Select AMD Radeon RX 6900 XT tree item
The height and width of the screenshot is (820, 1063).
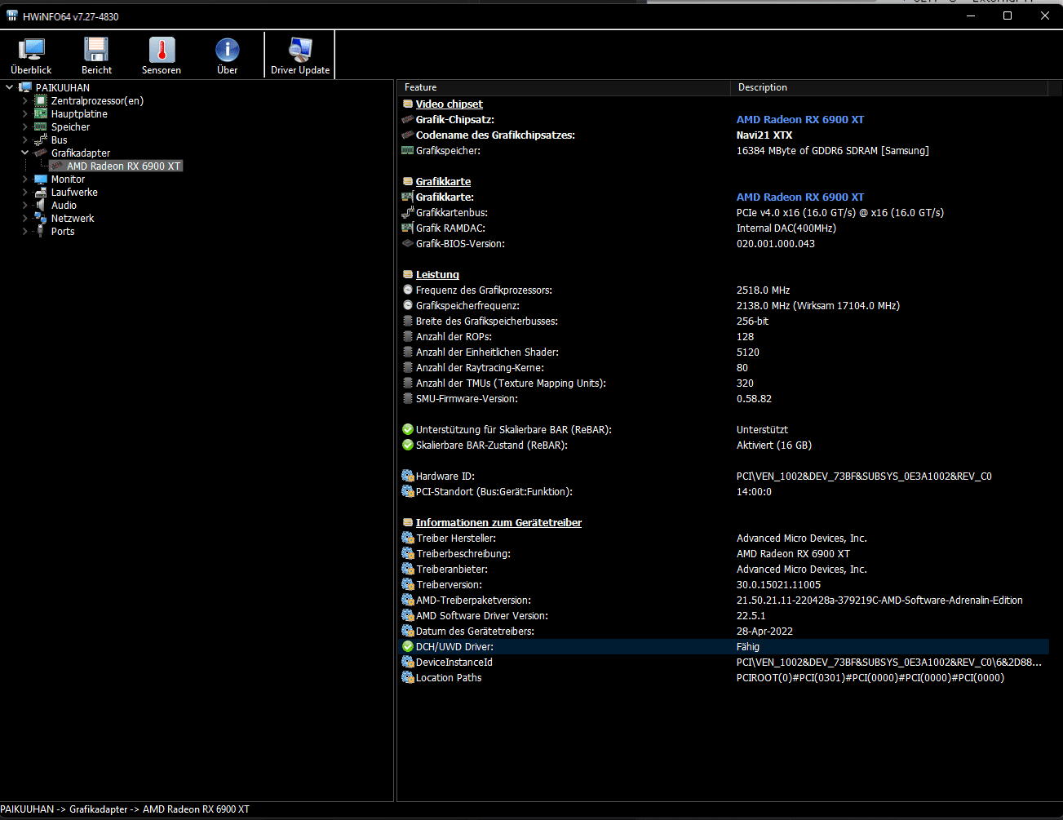tap(123, 166)
